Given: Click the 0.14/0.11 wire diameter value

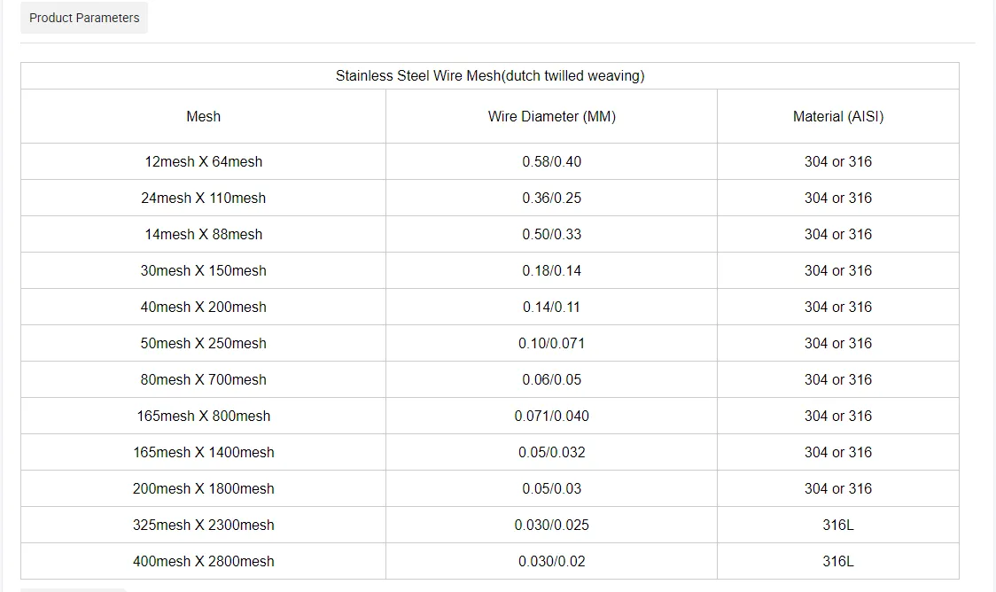Looking at the screenshot, I should (x=551, y=307).
